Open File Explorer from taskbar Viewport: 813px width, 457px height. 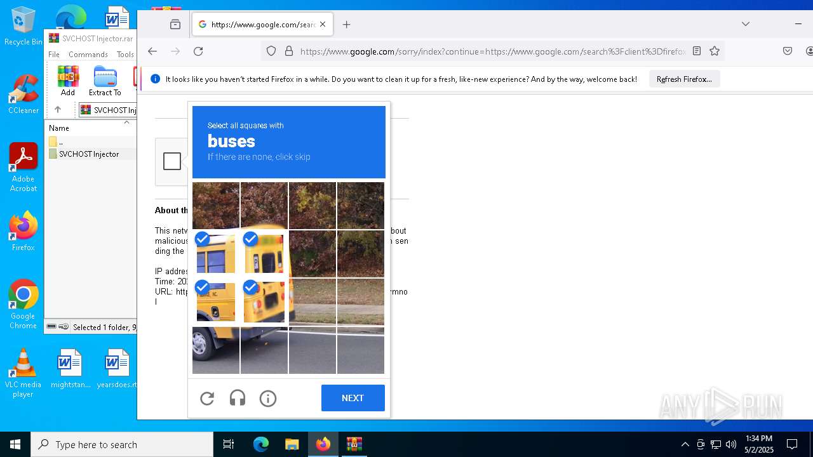click(292, 444)
